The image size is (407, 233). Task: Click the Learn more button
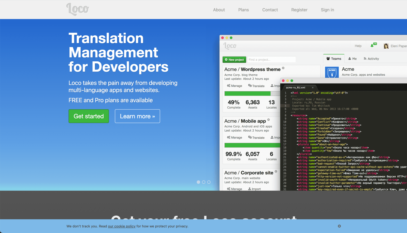pos(137,116)
